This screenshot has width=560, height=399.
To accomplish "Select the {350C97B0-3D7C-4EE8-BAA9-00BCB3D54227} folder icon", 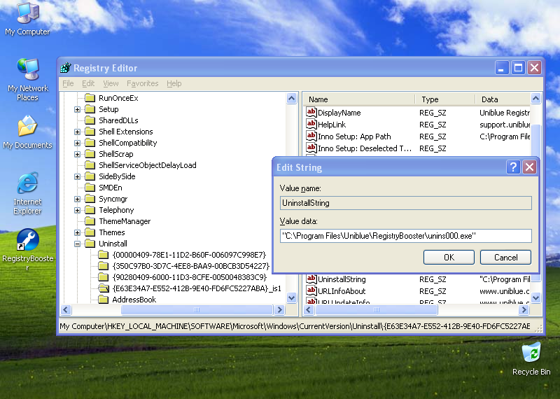I will tap(104, 266).
